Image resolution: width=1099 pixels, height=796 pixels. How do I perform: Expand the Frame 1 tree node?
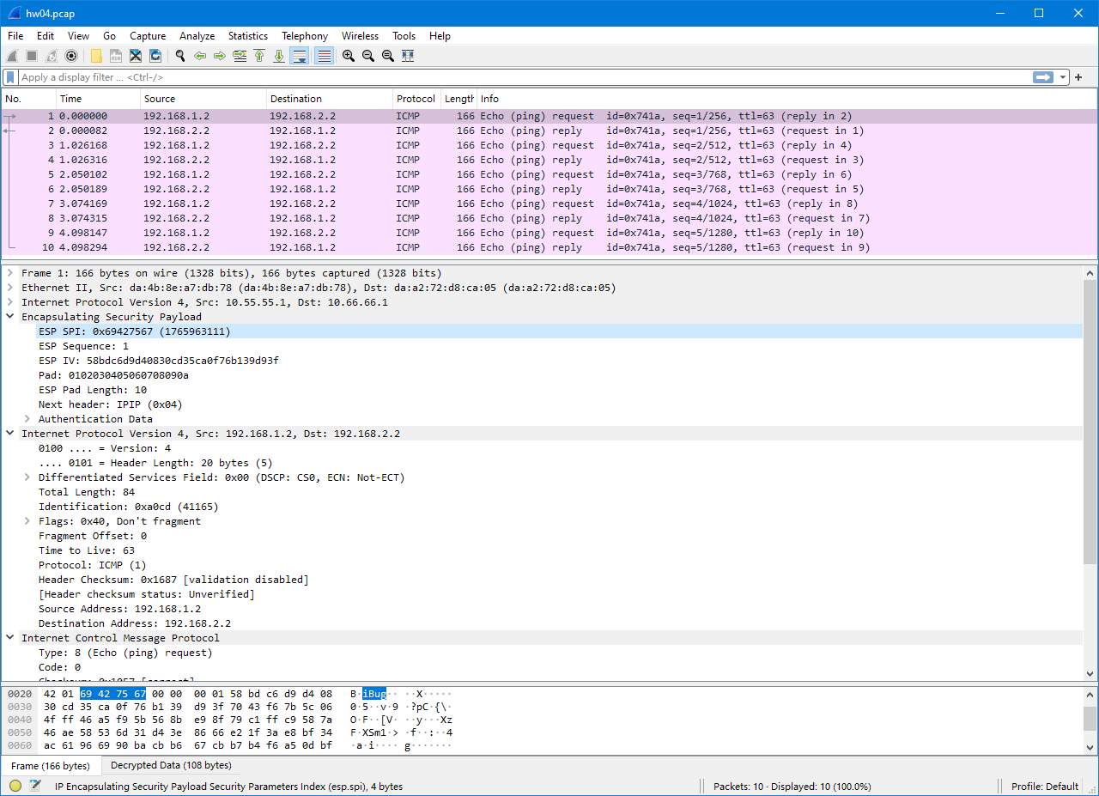click(x=10, y=273)
